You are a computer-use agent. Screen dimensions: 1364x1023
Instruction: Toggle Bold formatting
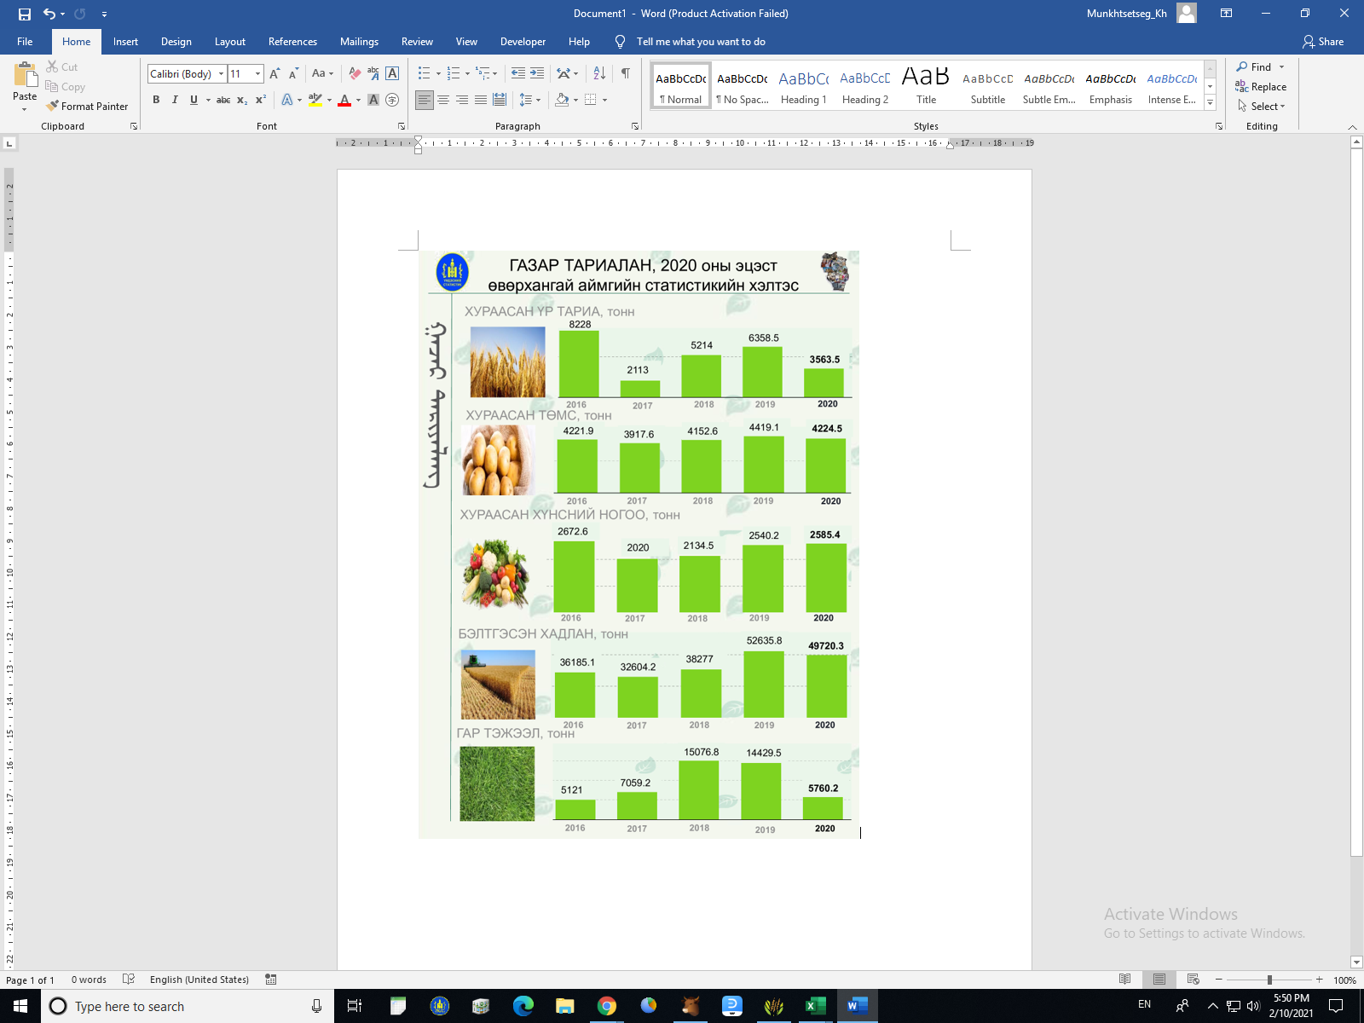click(x=156, y=100)
